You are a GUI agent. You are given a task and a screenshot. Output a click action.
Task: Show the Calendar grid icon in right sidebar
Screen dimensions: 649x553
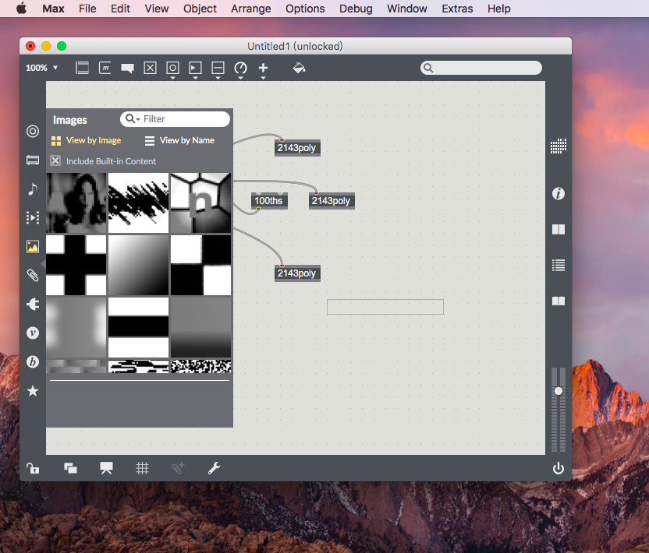559,146
